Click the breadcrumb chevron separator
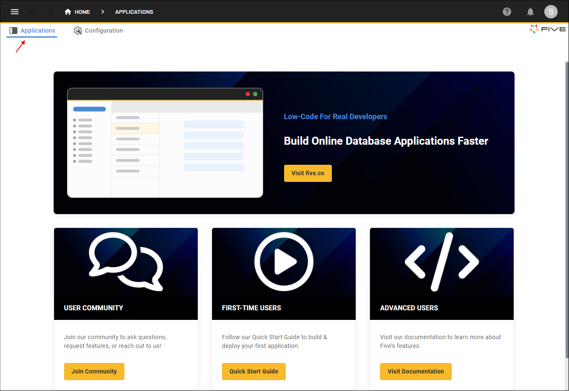Image resolution: width=569 pixels, height=391 pixels. [103, 12]
